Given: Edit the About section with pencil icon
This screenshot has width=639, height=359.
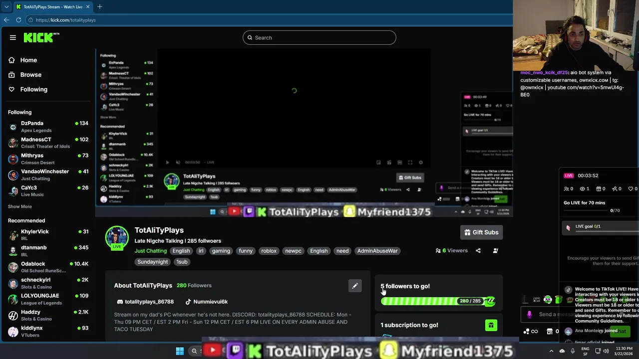Looking at the screenshot, I should coord(355,286).
